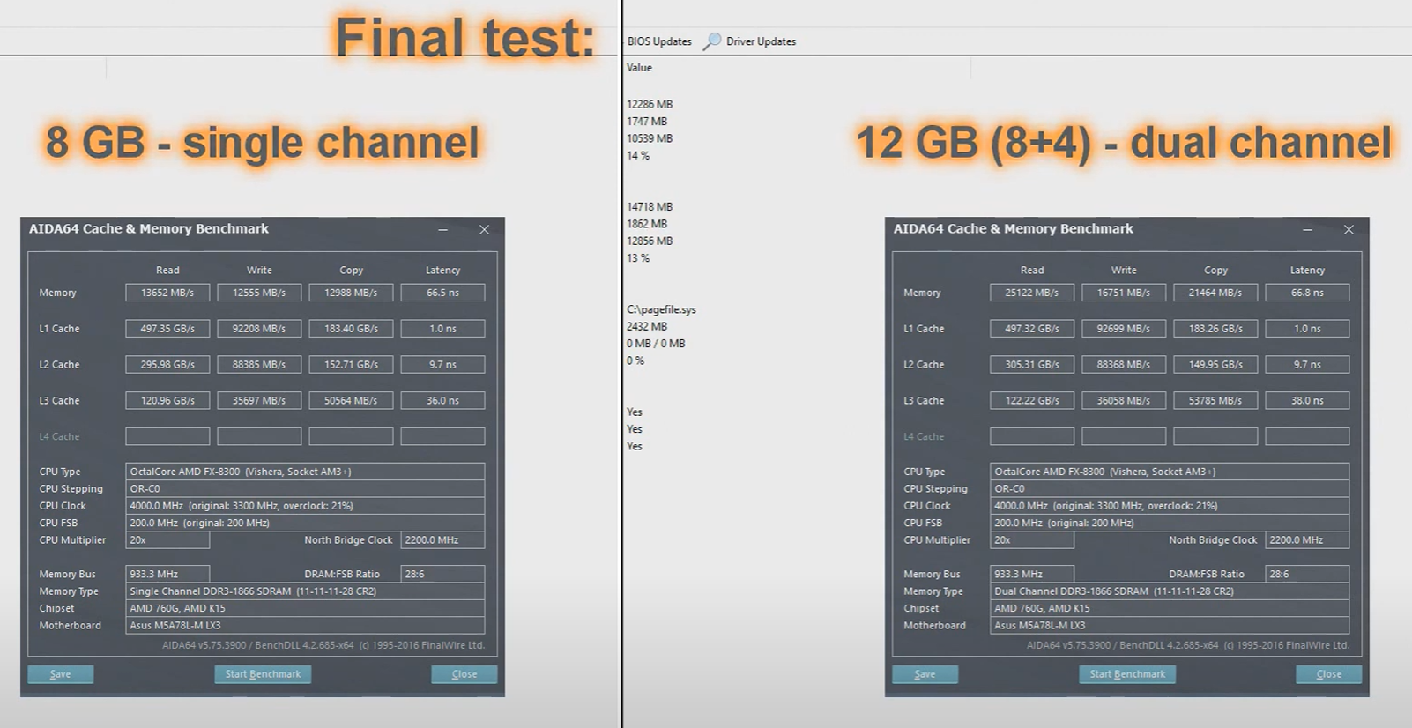Click the 149.95 GB/s L2 copy value
Image resolution: width=1412 pixels, height=728 pixels.
click(x=1215, y=365)
